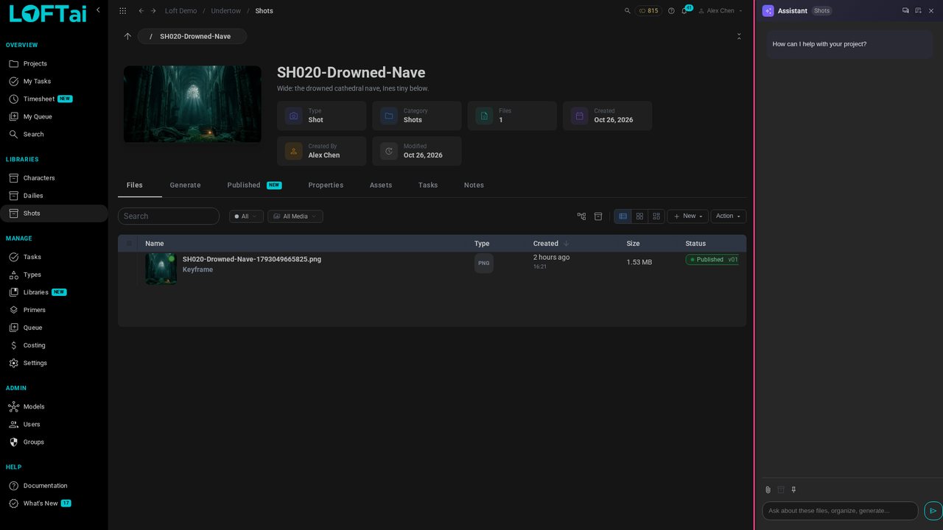Click the search magnifier in top bar

point(628,11)
